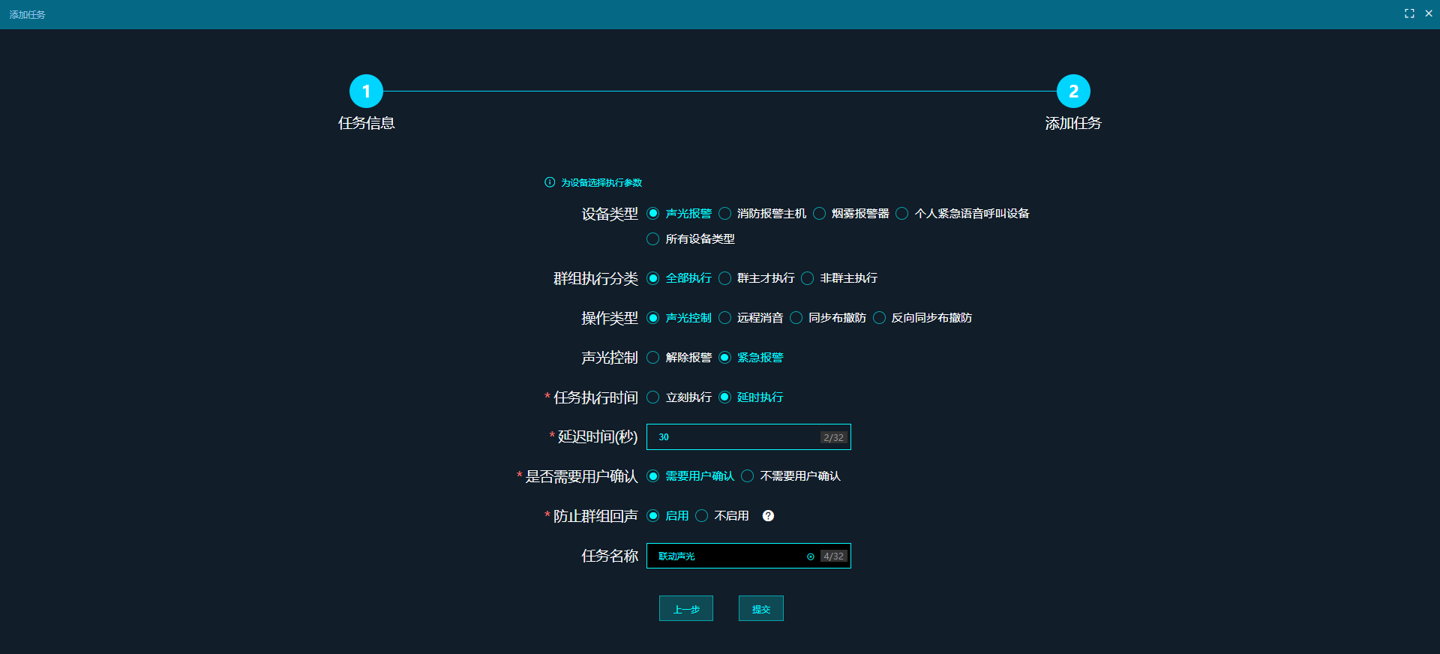Select 消防报警主机 device type

[725, 214]
